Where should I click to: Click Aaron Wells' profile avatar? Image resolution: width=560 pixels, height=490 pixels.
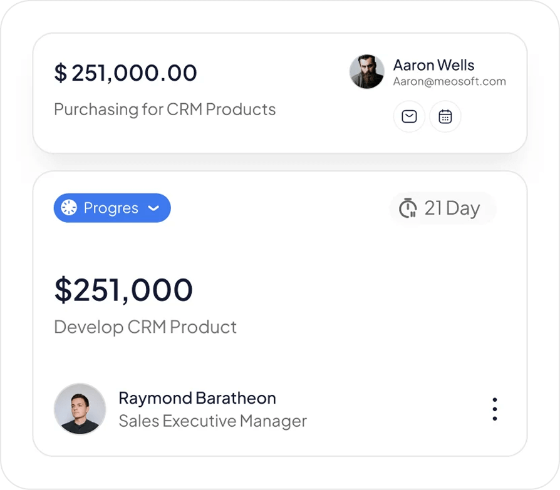[366, 71]
